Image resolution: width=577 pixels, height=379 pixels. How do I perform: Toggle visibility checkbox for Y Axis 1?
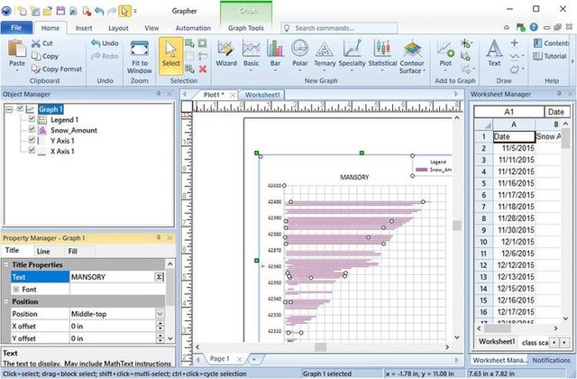pos(32,140)
